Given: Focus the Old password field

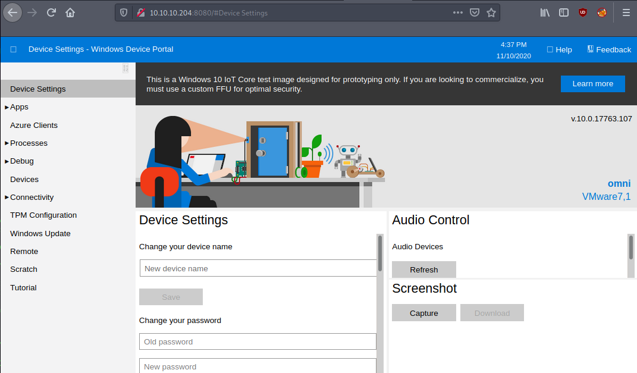Looking at the screenshot, I should pyautogui.click(x=258, y=341).
